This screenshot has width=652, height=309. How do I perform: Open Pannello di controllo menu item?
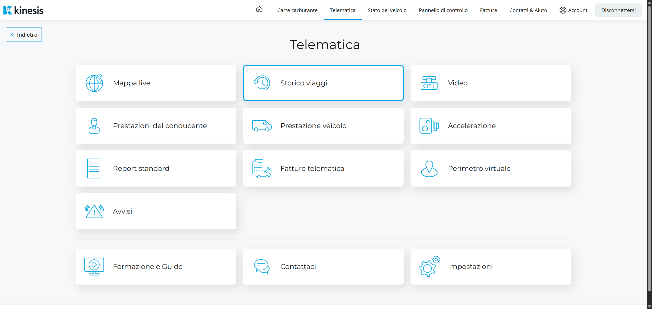pyautogui.click(x=443, y=10)
